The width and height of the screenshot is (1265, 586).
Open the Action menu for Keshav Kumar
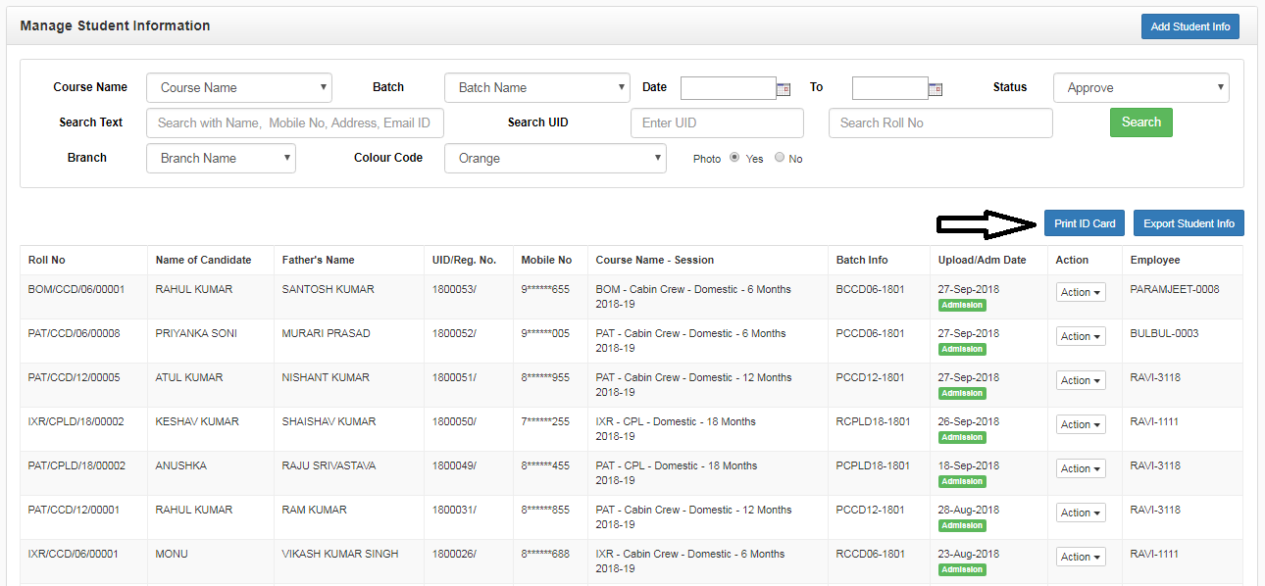[x=1081, y=424]
